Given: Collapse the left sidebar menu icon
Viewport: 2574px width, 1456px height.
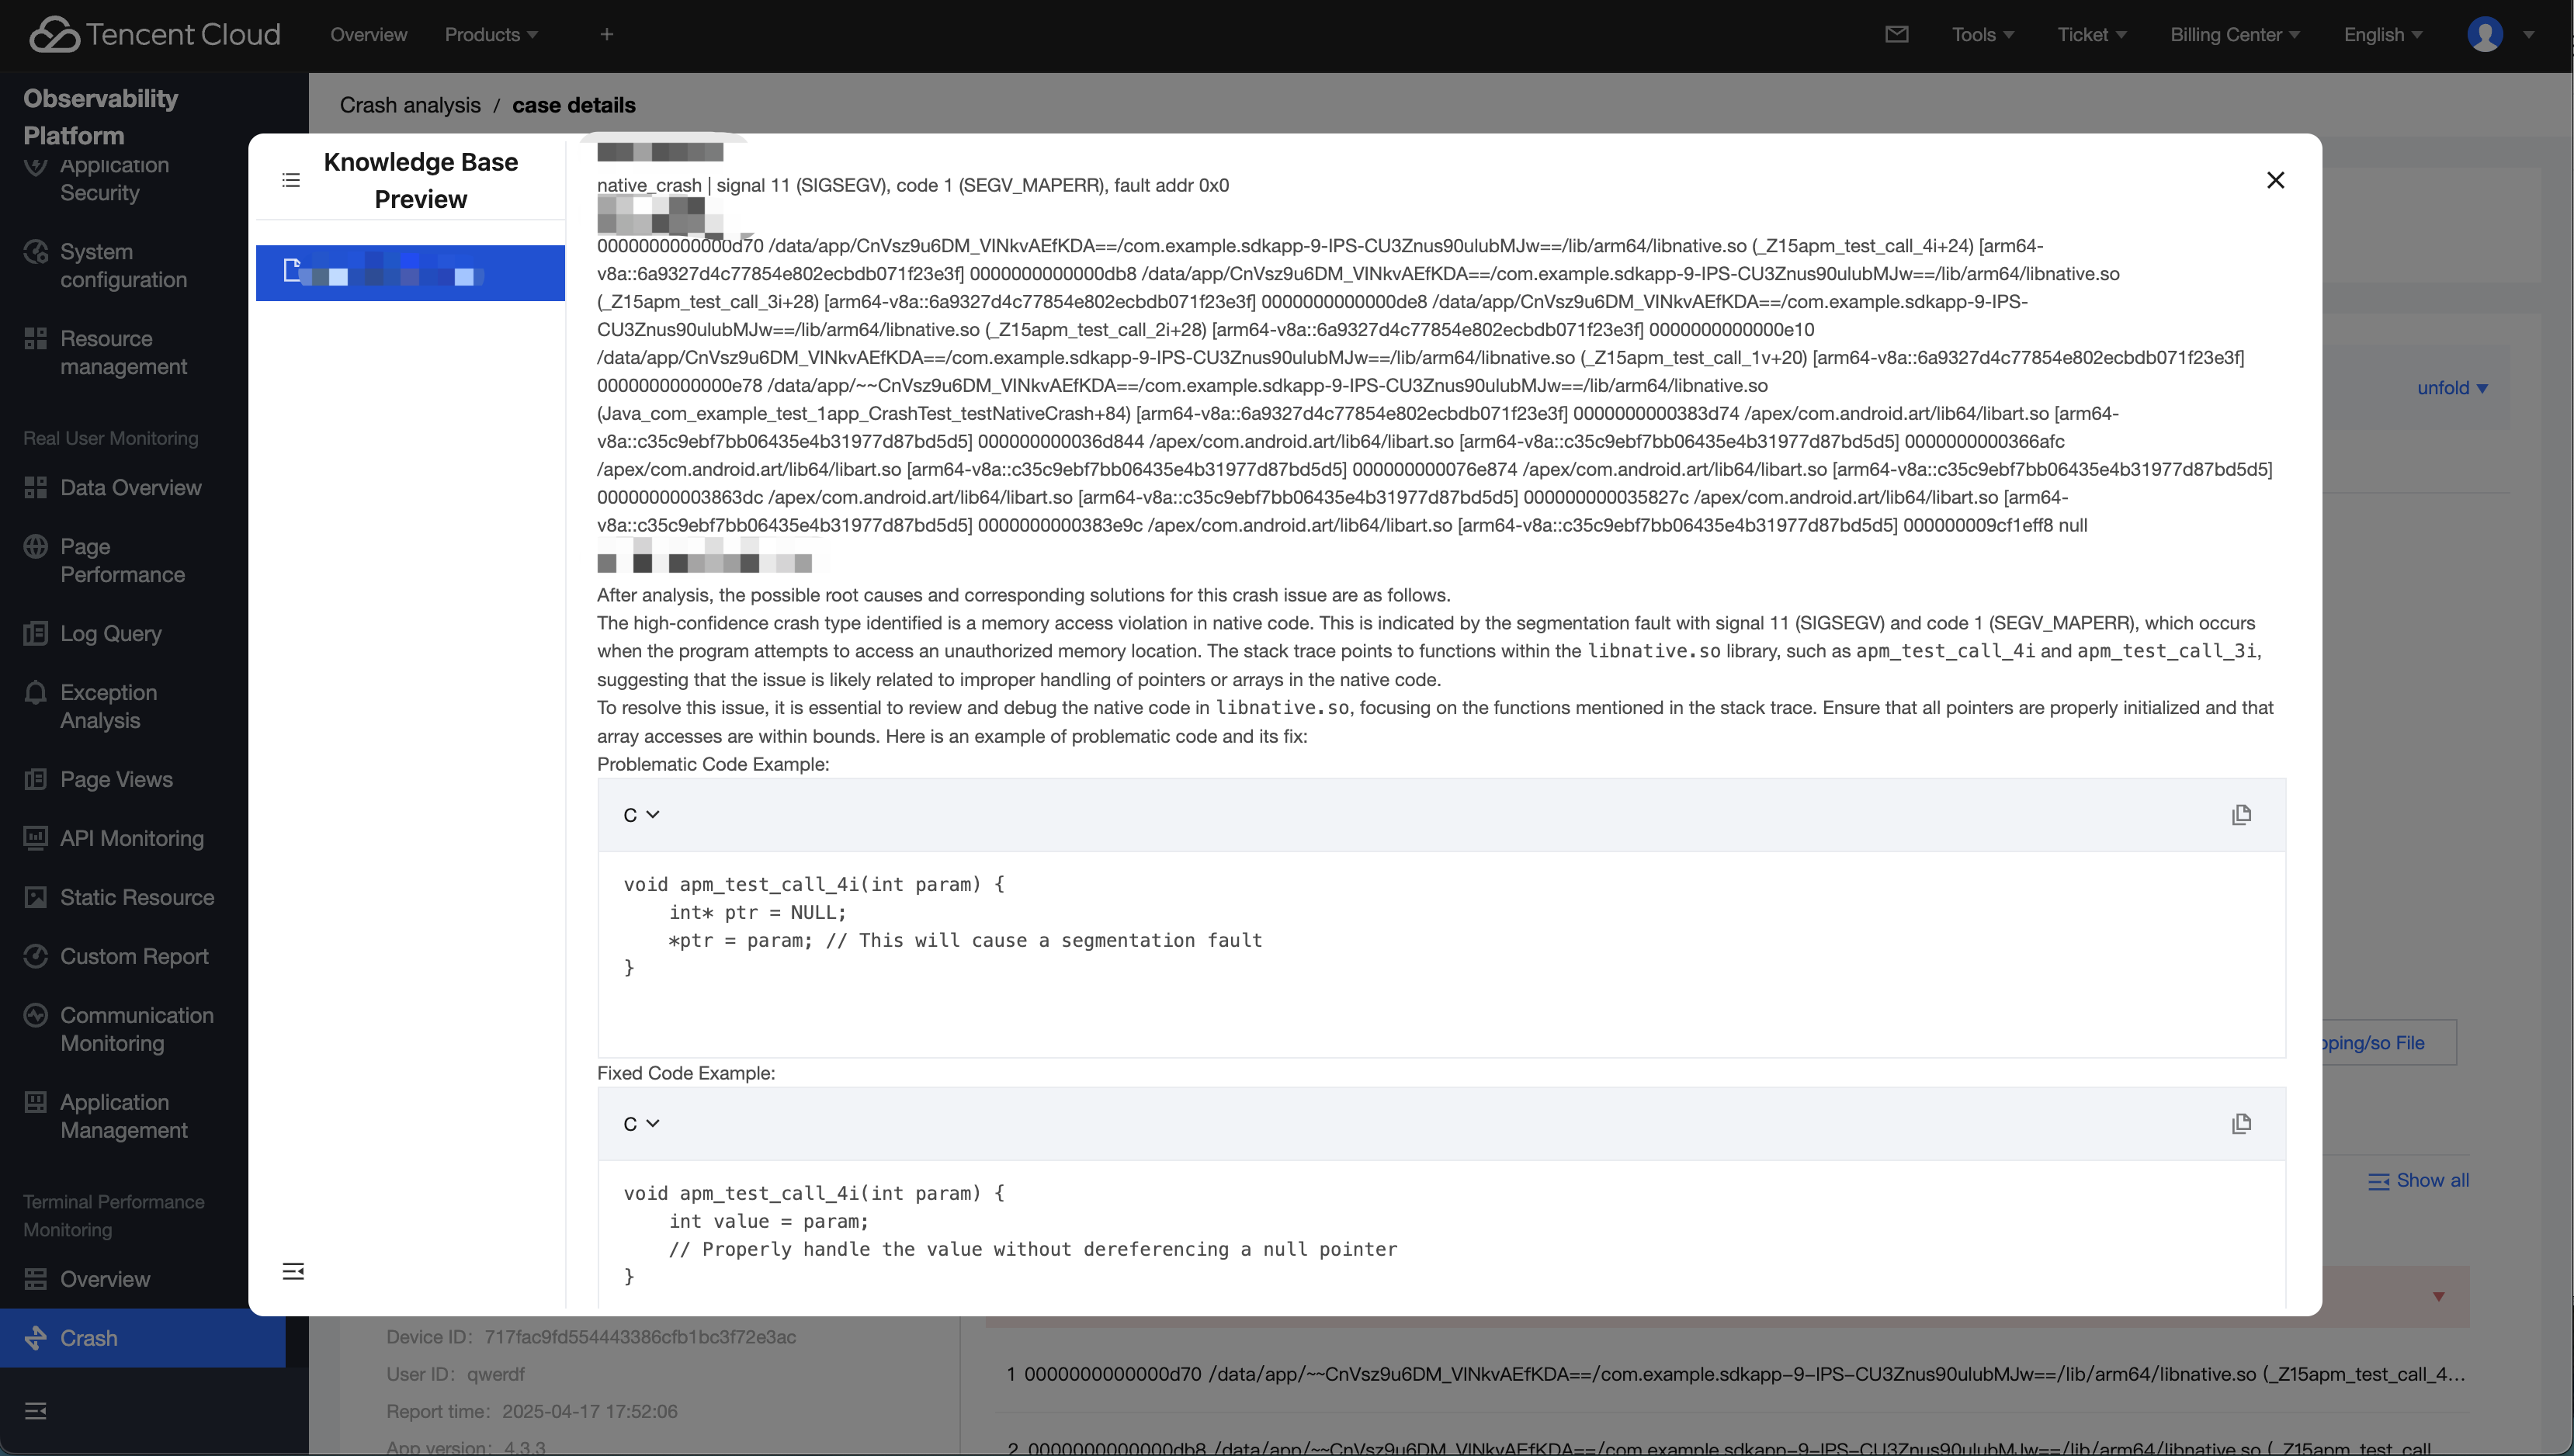Looking at the screenshot, I should pos(36,1411).
